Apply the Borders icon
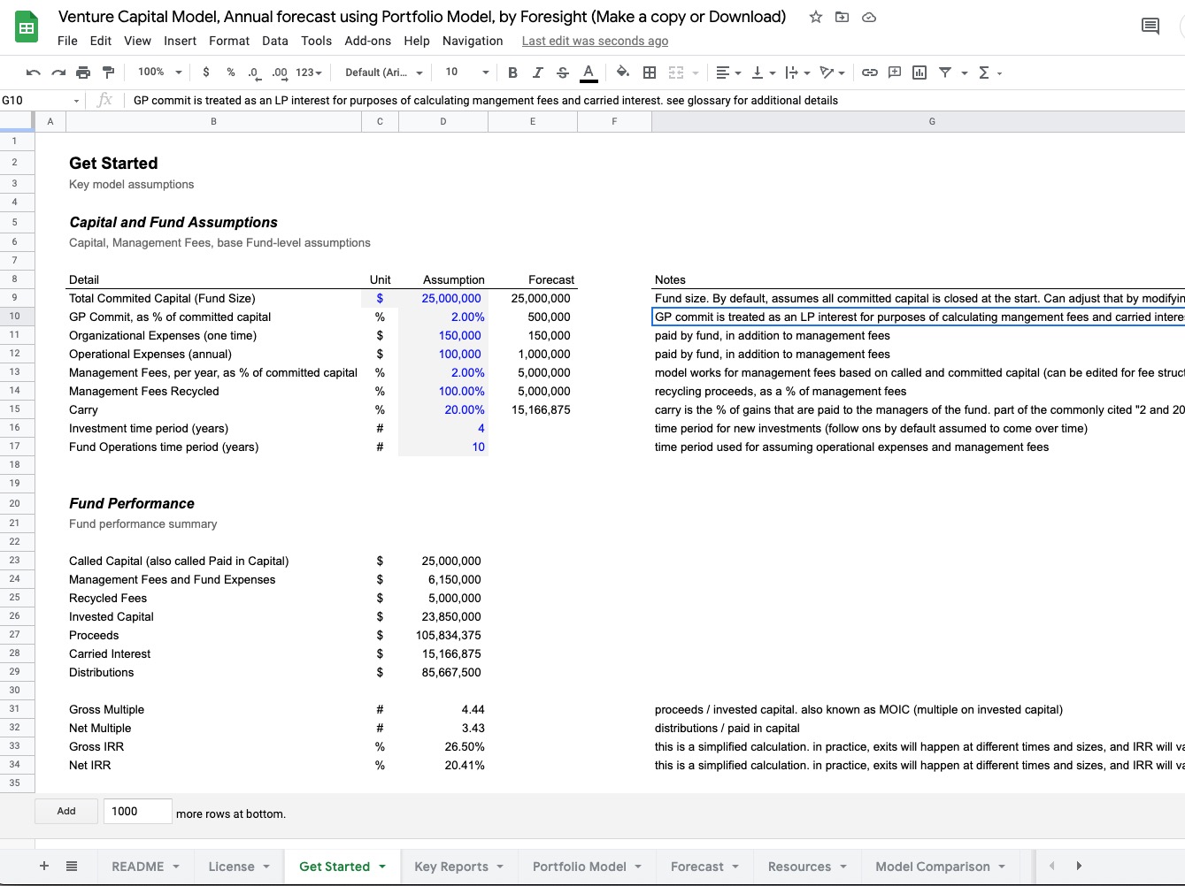Viewport: 1185px width, 886px height. click(649, 72)
